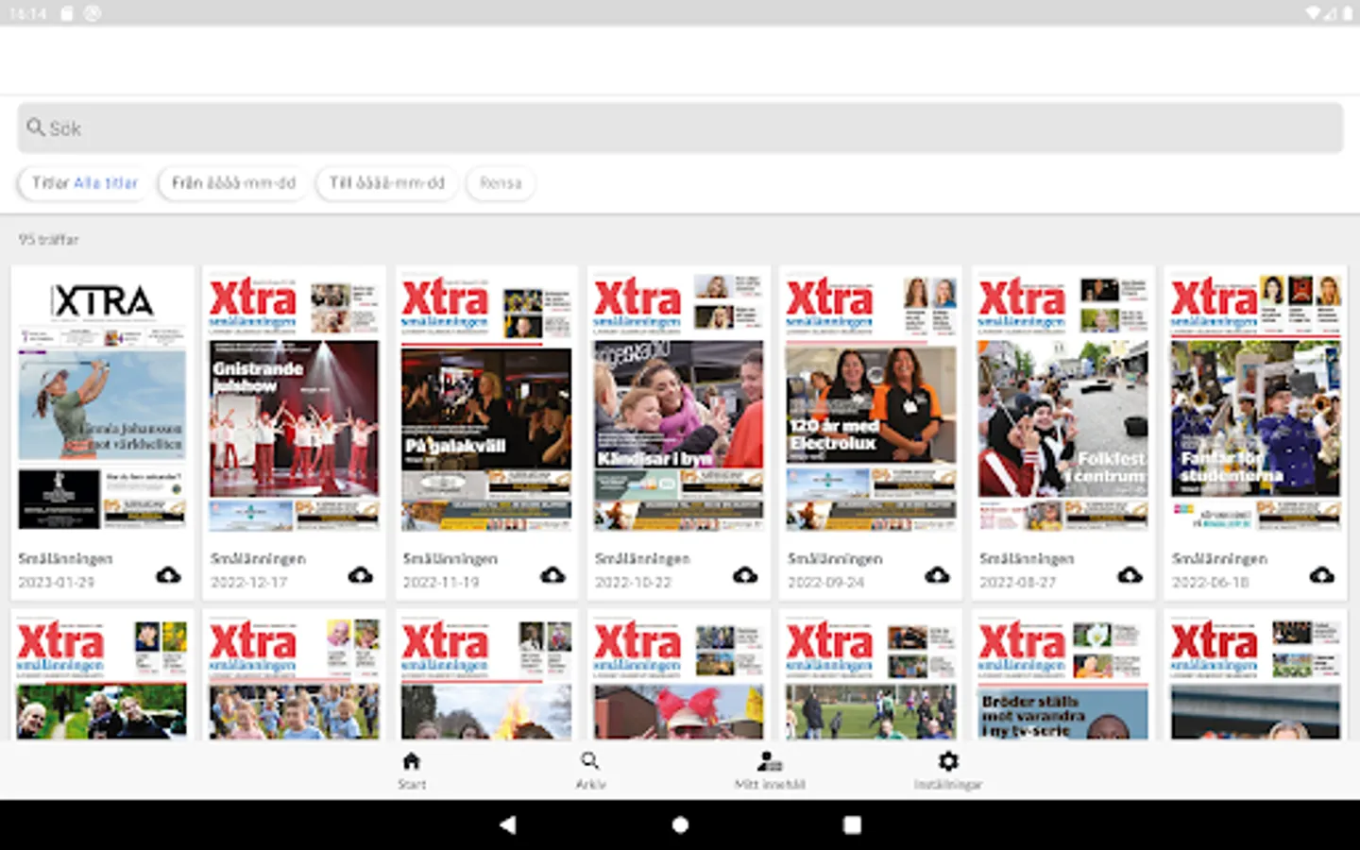Open Folkfest i centrum cover
The image size is (1360, 850).
1063,403
